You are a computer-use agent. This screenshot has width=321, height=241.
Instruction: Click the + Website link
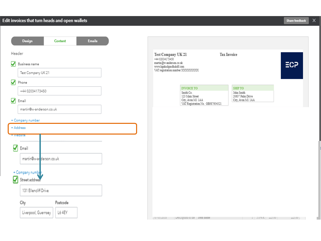point(18,135)
